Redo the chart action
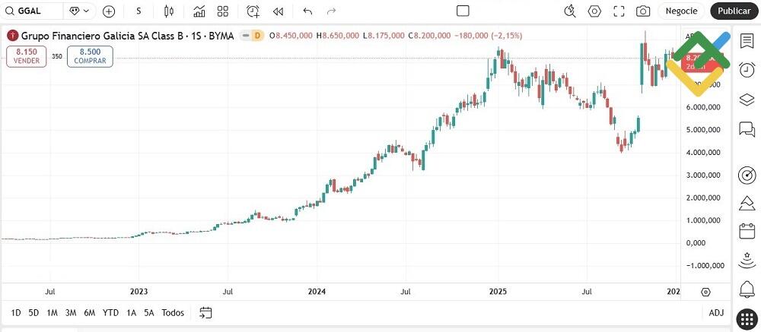The height and width of the screenshot is (332, 761). point(332,11)
